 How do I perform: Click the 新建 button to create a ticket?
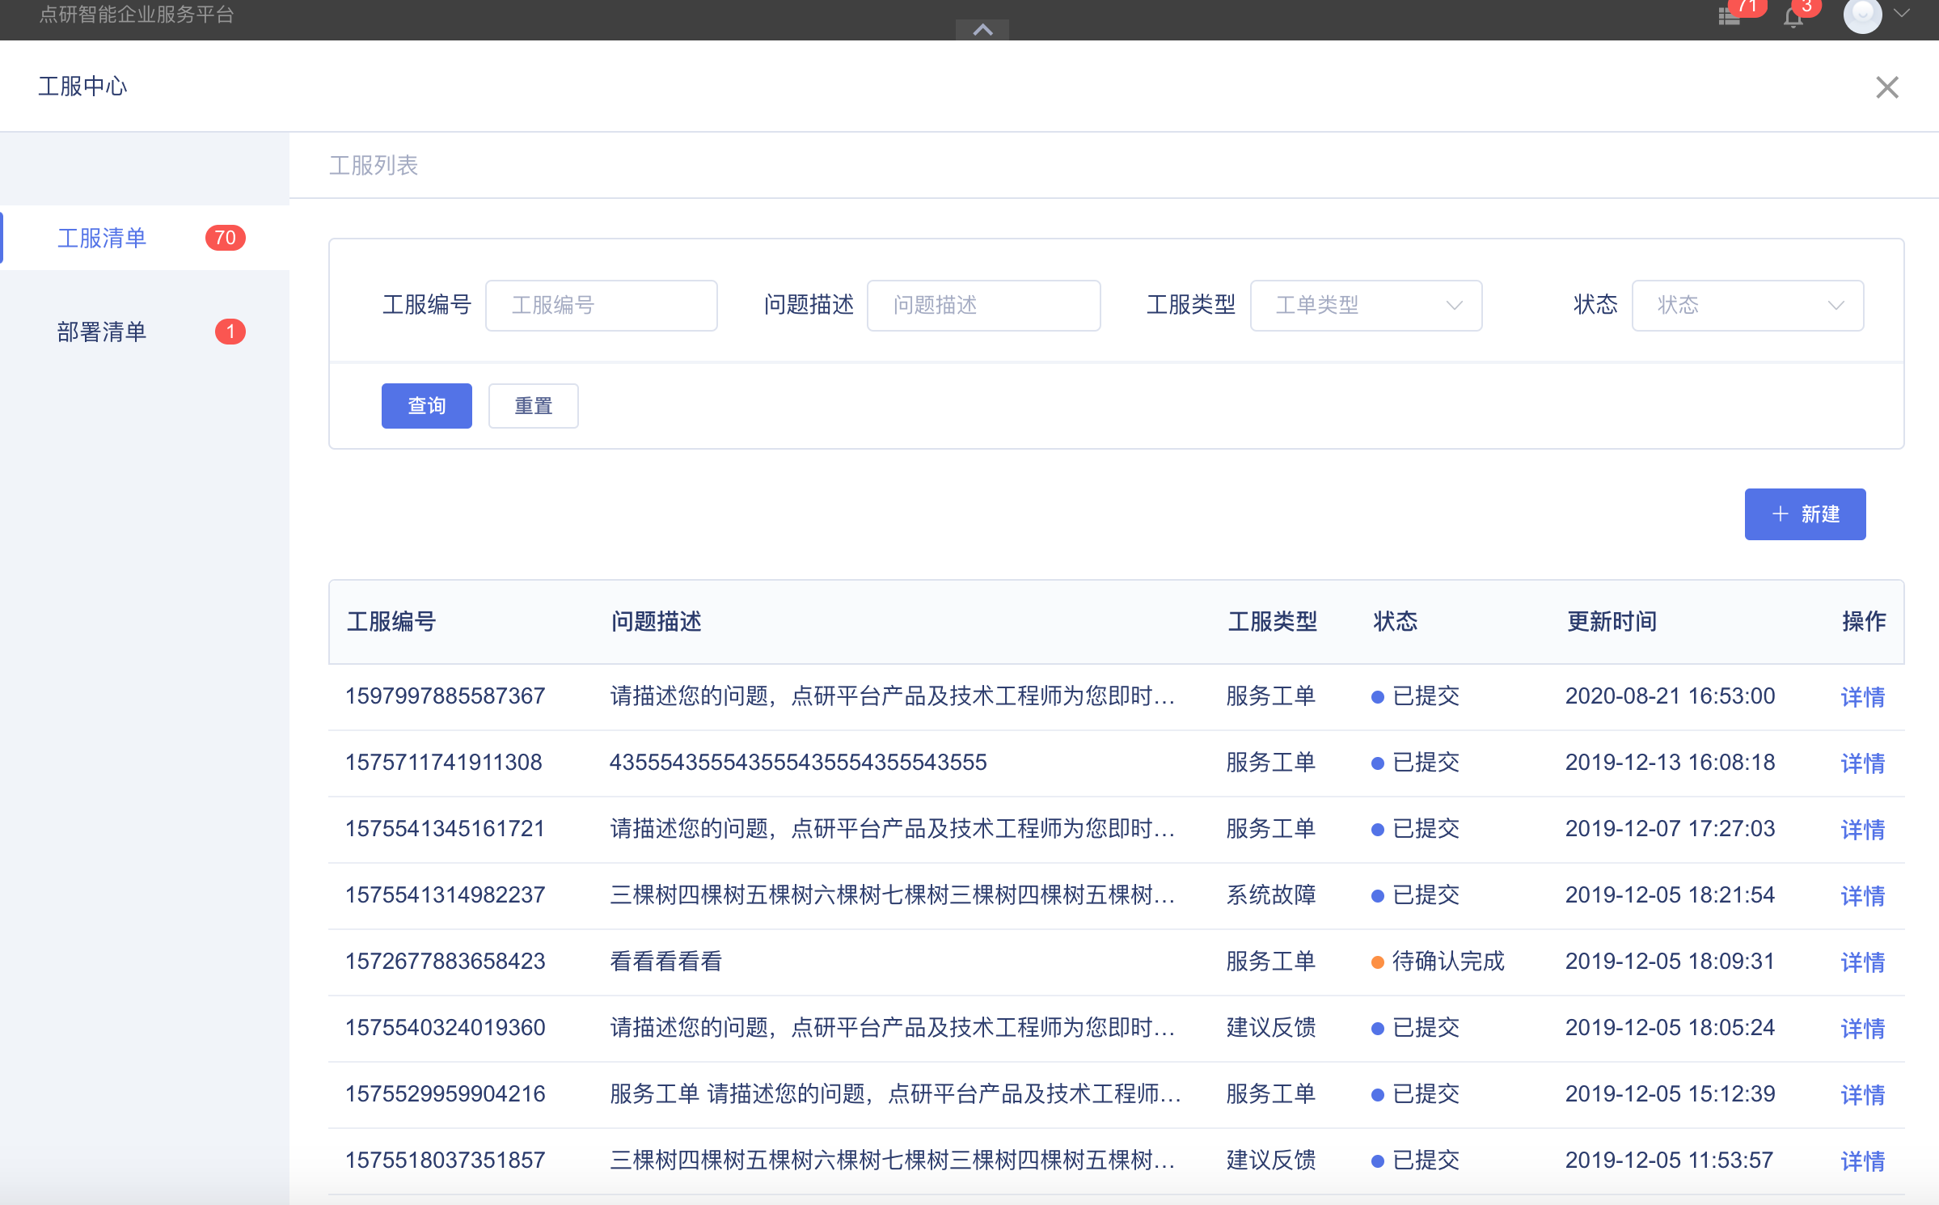pos(1805,514)
